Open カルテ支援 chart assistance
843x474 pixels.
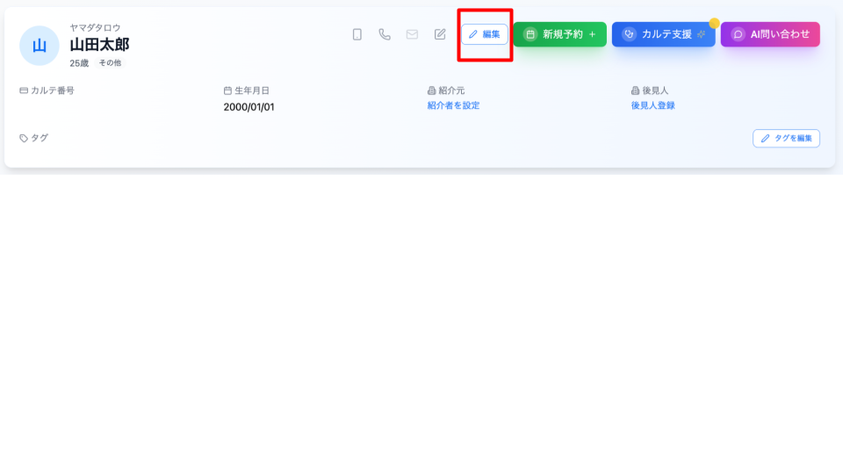coord(663,34)
